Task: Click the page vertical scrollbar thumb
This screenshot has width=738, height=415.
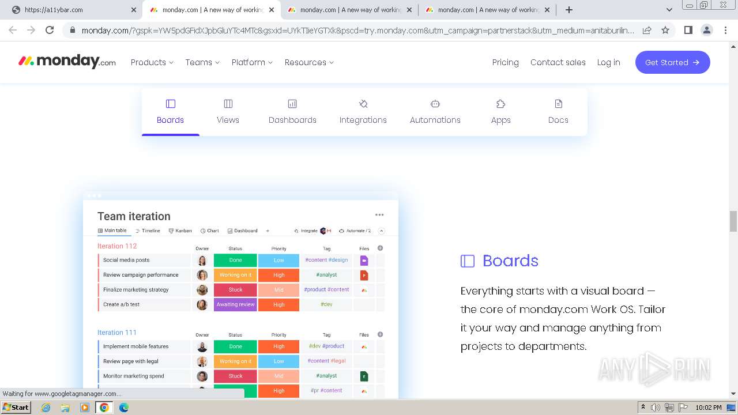Action: (x=733, y=221)
